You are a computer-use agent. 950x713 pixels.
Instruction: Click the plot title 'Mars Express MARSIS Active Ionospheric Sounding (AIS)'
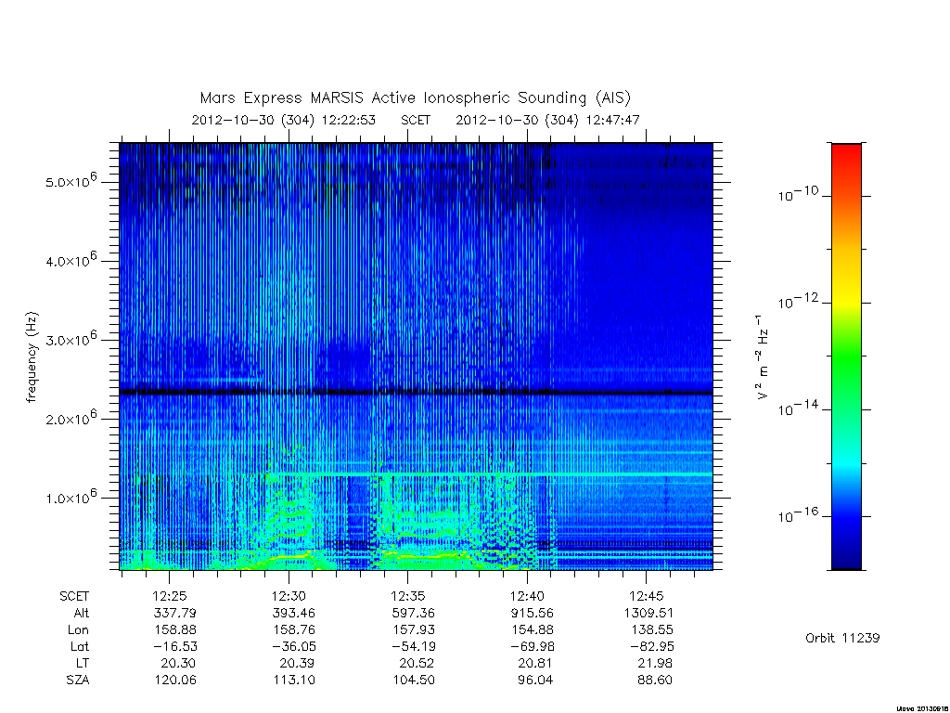coord(416,97)
